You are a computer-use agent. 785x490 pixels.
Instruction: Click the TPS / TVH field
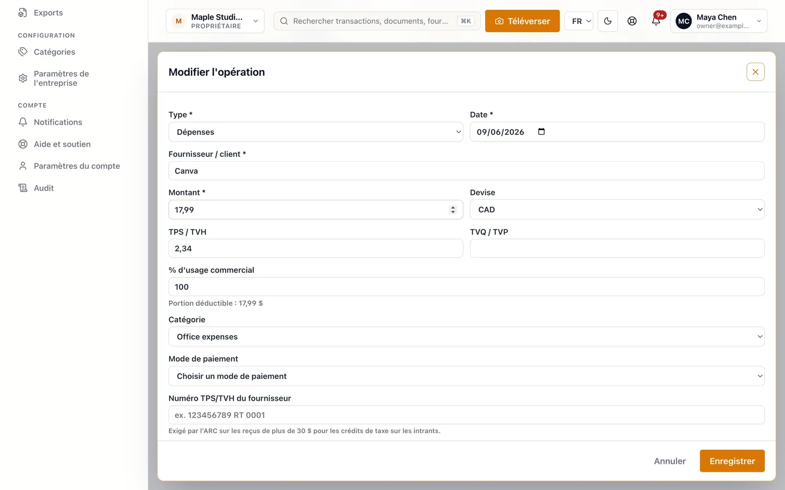[x=316, y=248]
